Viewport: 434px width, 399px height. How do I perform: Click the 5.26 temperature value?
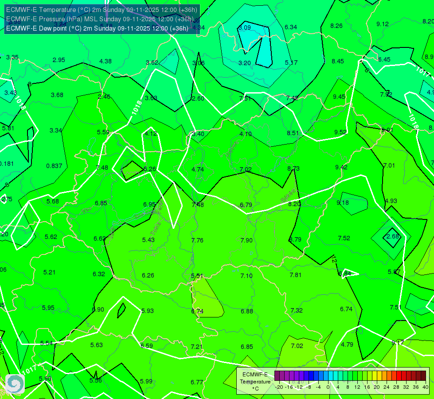click(150, 169)
